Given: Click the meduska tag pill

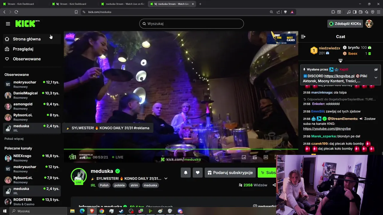Looking at the screenshot, I should (x=150, y=185).
